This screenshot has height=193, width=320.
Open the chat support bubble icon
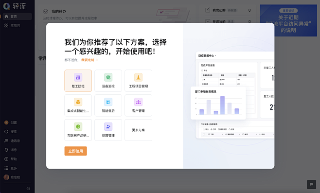[x=311, y=184]
